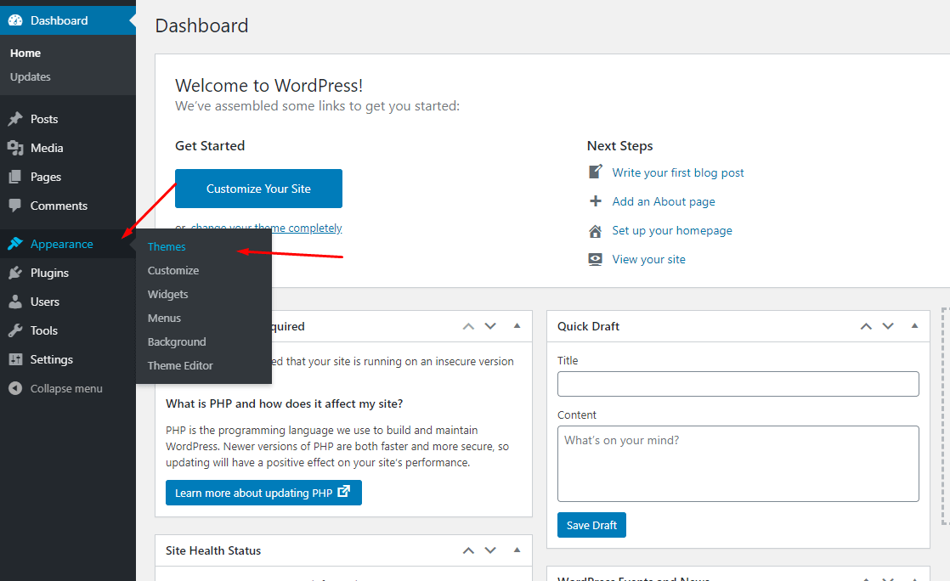Move Quick Draft box up
The width and height of the screenshot is (950, 581).
[x=867, y=326]
